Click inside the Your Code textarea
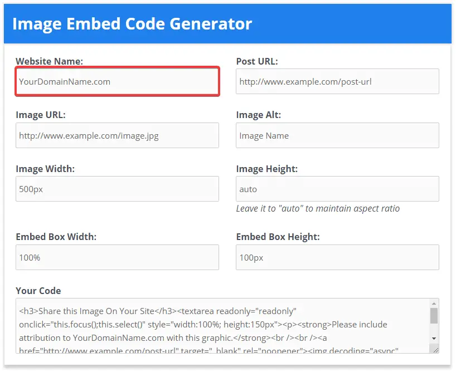 [x=222, y=325]
